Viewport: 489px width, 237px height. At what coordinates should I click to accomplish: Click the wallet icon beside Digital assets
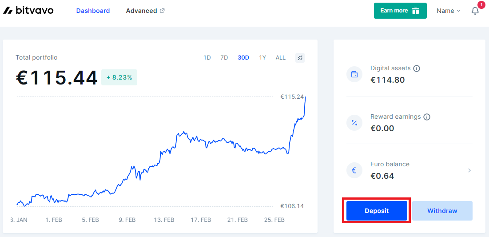coord(354,74)
